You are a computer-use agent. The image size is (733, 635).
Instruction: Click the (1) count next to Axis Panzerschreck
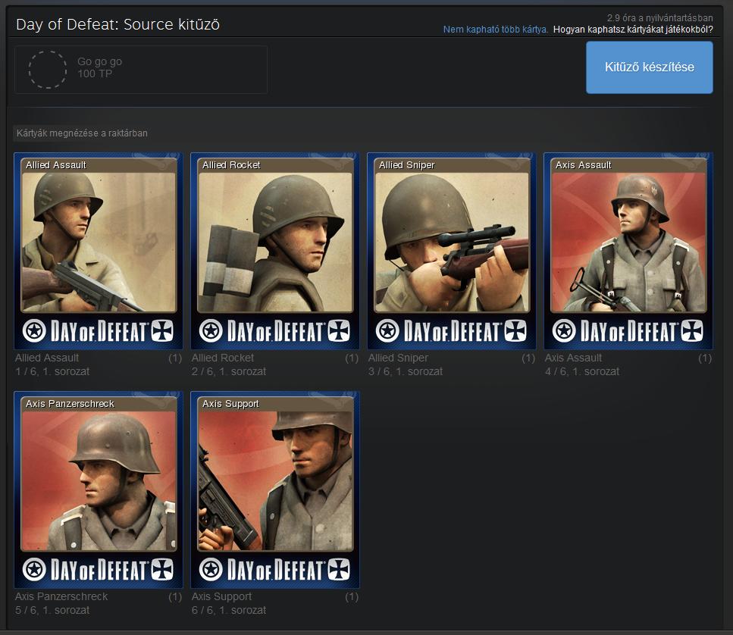[175, 597]
